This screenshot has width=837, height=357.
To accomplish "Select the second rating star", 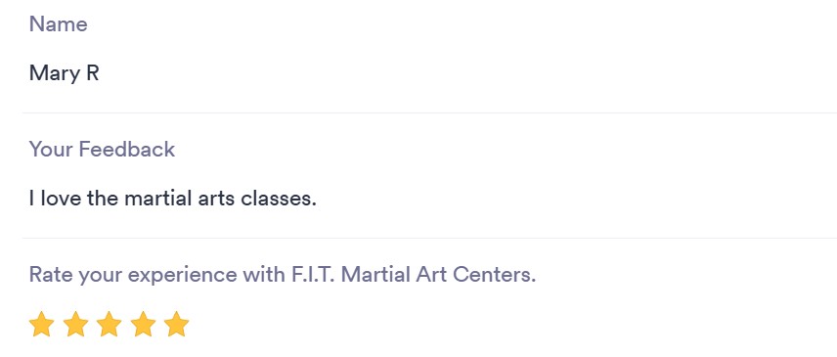I will tap(75, 325).
